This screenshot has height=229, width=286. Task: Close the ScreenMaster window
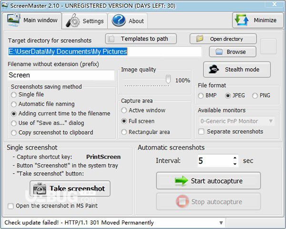[274, 4]
